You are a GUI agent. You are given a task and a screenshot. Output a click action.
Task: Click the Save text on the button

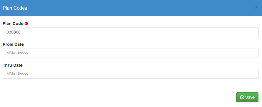click(250, 97)
